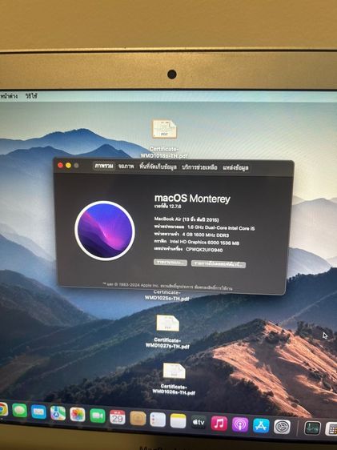Launch Mail from the dock
Image resolution: width=337 pixels, height=450 pixels.
pos(38,412)
